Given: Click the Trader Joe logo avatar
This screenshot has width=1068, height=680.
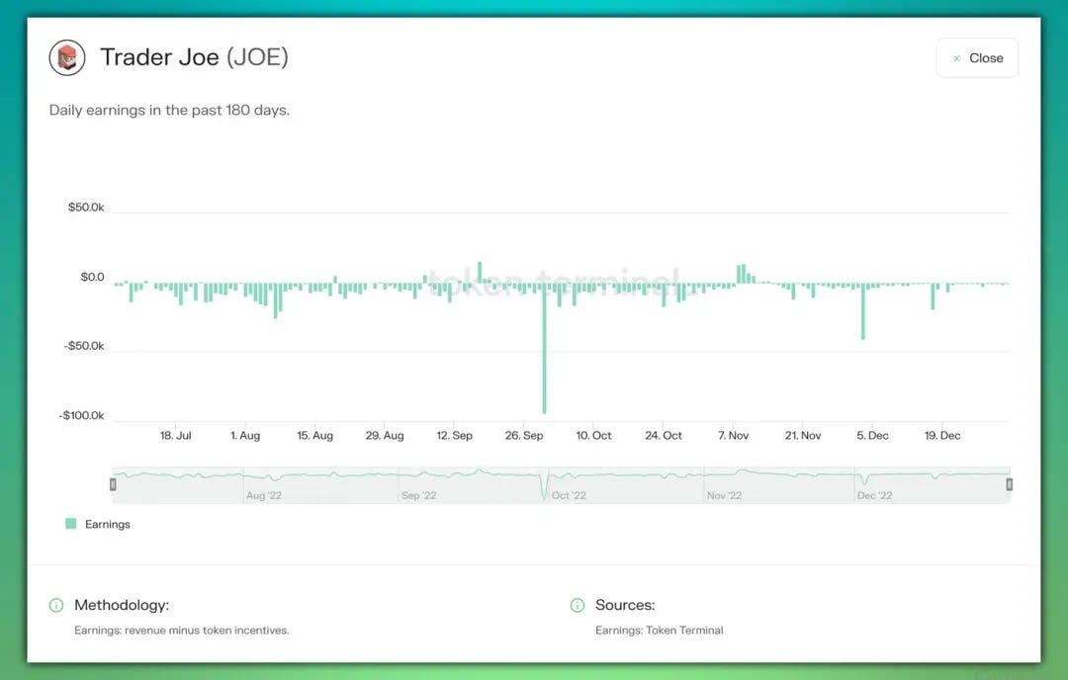Looking at the screenshot, I should click(67, 58).
